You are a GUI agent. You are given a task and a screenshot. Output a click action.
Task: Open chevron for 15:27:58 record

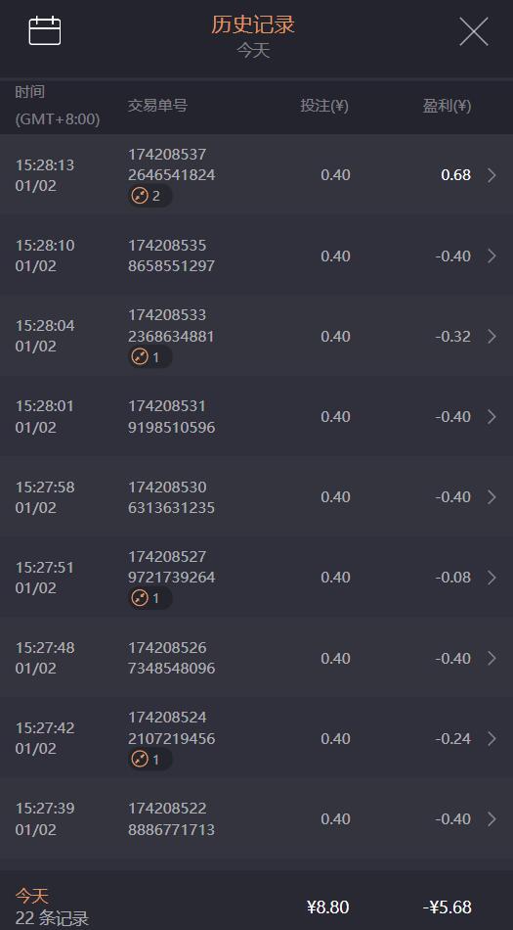click(492, 497)
